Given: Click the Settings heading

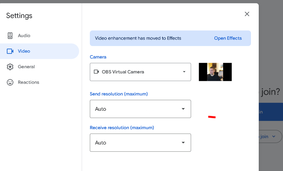Looking at the screenshot, I should pos(19,16).
